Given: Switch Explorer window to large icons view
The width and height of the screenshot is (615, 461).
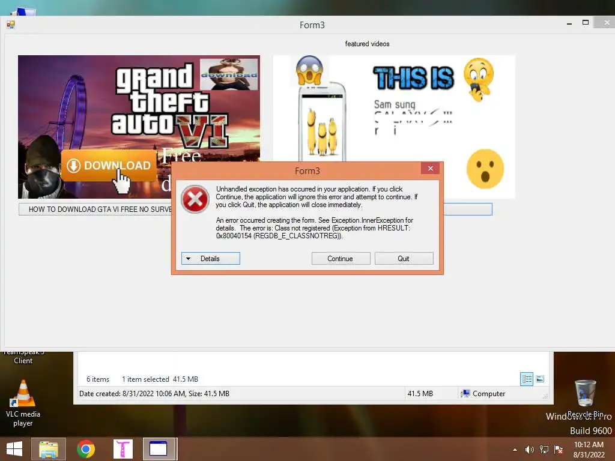Looking at the screenshot, I should pyautogui.click(x=540, y=379).
